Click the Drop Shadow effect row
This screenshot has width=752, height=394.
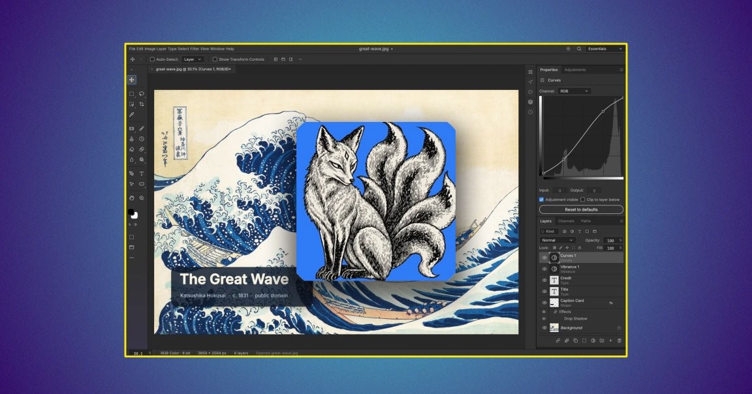click(x=576, y=319)
